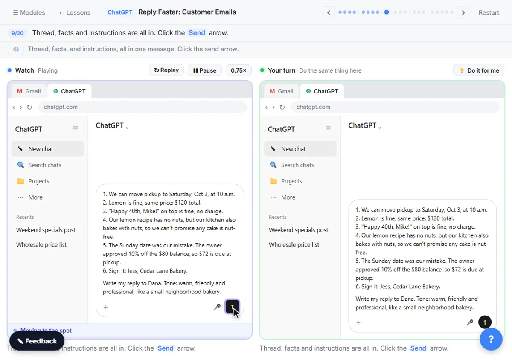Open Weekend specials post in Your turn recents
Screen dimensions: 512x360
[299, 230]
